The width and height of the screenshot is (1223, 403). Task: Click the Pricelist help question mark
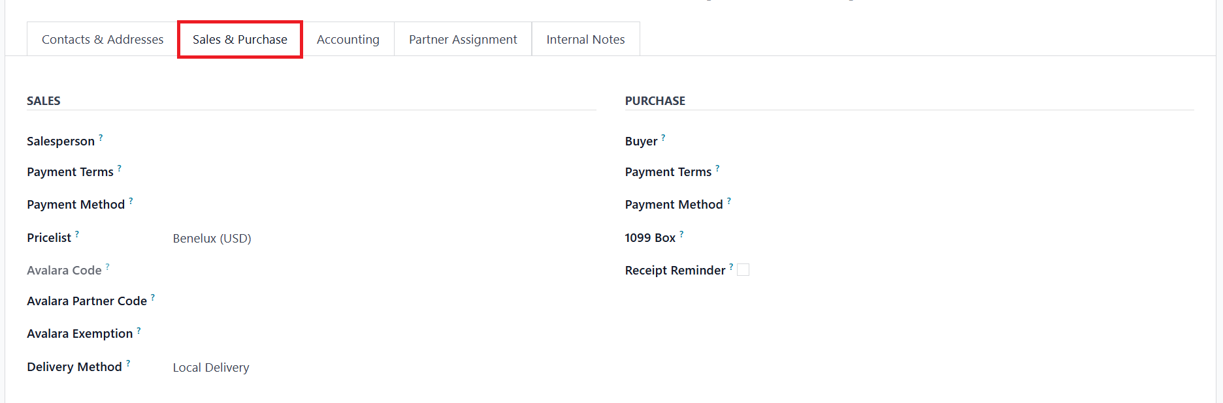click(77, 233)
